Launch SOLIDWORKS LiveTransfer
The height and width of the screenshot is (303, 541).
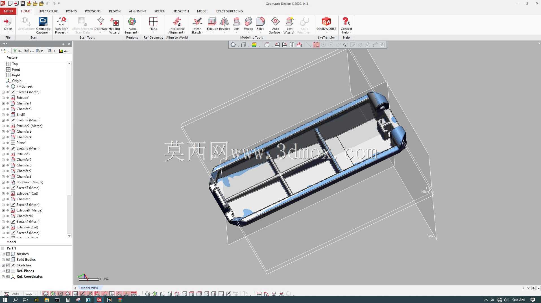pos(326,25)
